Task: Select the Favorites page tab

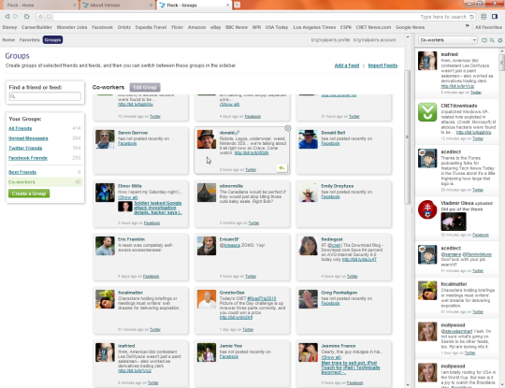Action: click(29, 40)
